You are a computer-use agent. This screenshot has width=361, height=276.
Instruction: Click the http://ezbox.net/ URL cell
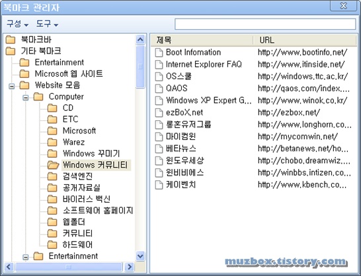tap(289, 112)
